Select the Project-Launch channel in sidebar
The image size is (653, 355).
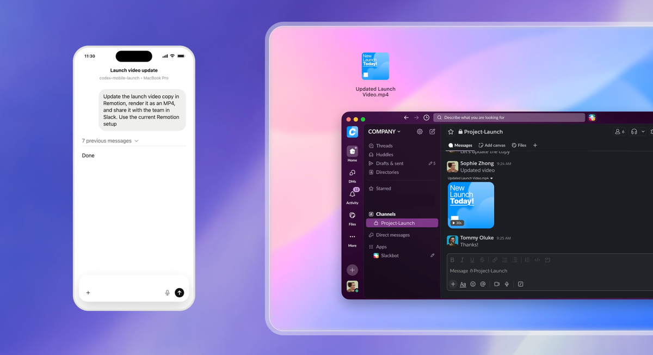402,223
